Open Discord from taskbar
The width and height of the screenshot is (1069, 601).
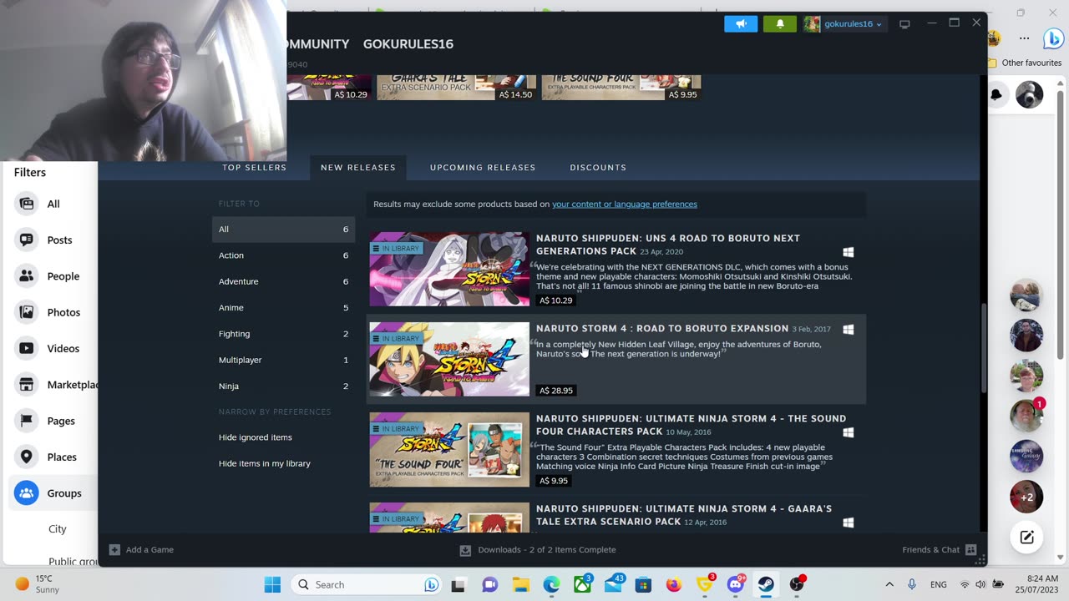[x=736, y=585]
